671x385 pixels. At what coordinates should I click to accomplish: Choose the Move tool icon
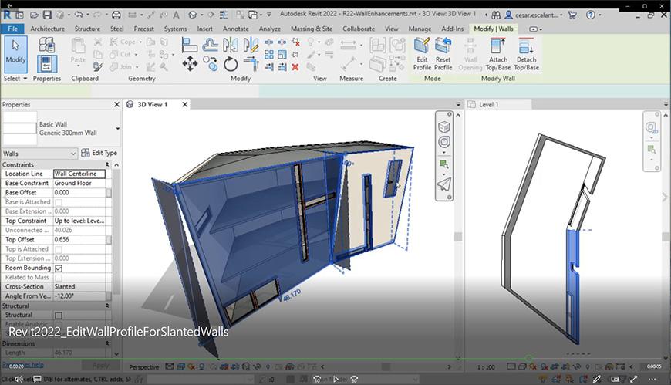[190, 64]
